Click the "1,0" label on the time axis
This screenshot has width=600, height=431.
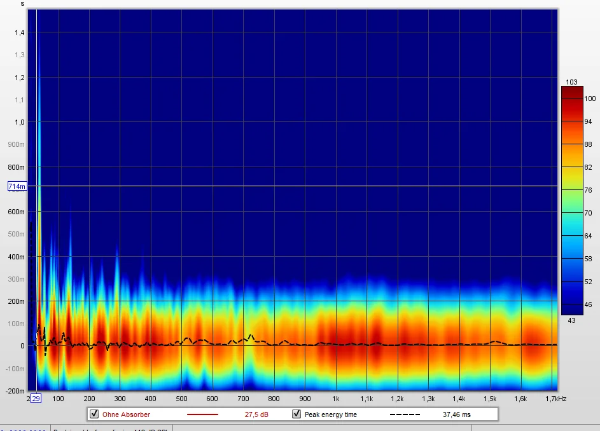(20, 123)
